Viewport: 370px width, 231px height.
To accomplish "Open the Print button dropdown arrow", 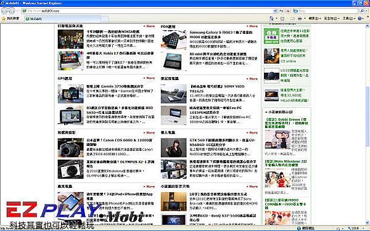I will [x=305, y=18].
